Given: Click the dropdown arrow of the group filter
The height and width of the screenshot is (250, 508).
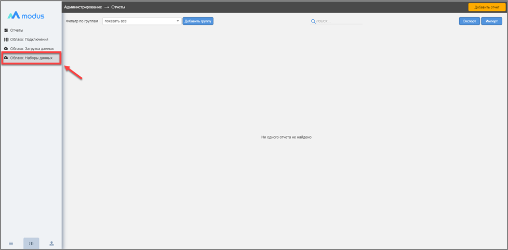Looking at the screenshot, I should (178, 21).
